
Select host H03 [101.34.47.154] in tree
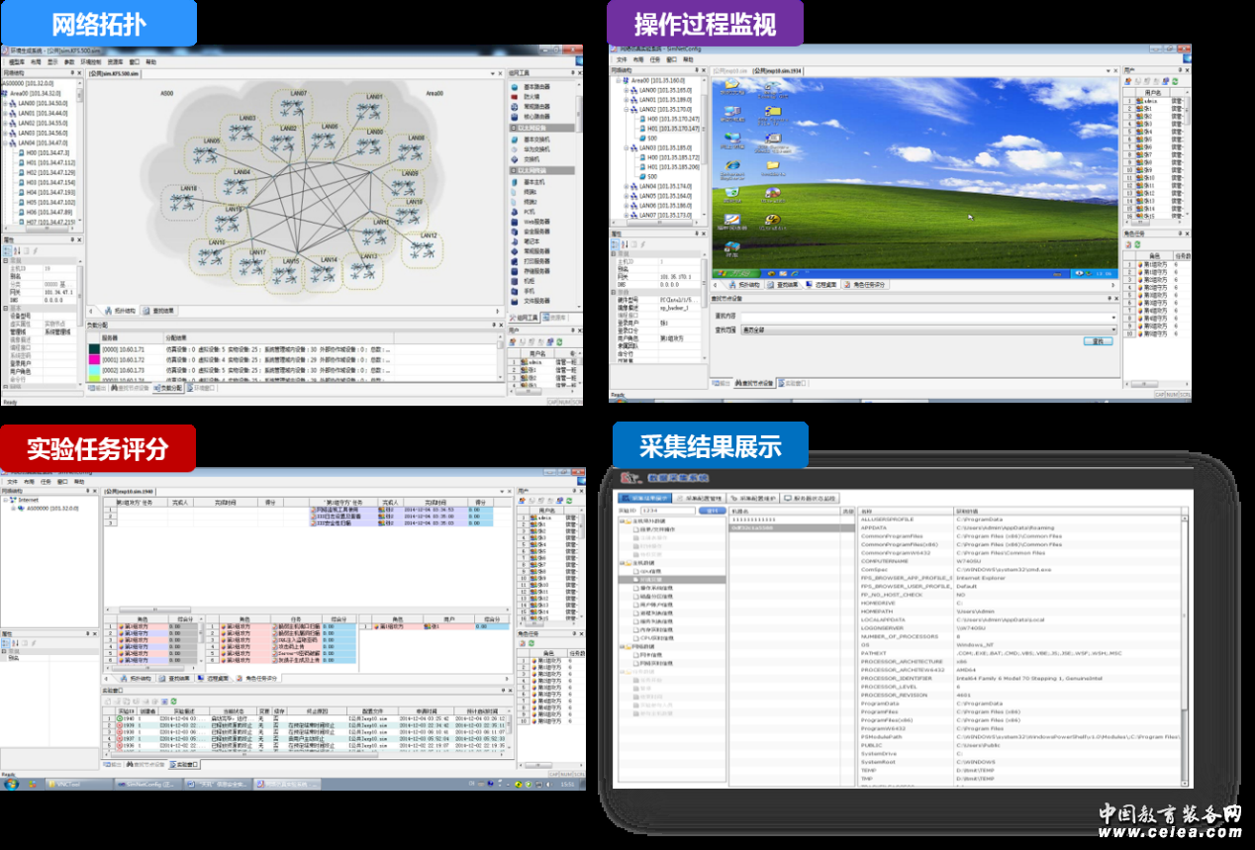click(x=48, y=182)
